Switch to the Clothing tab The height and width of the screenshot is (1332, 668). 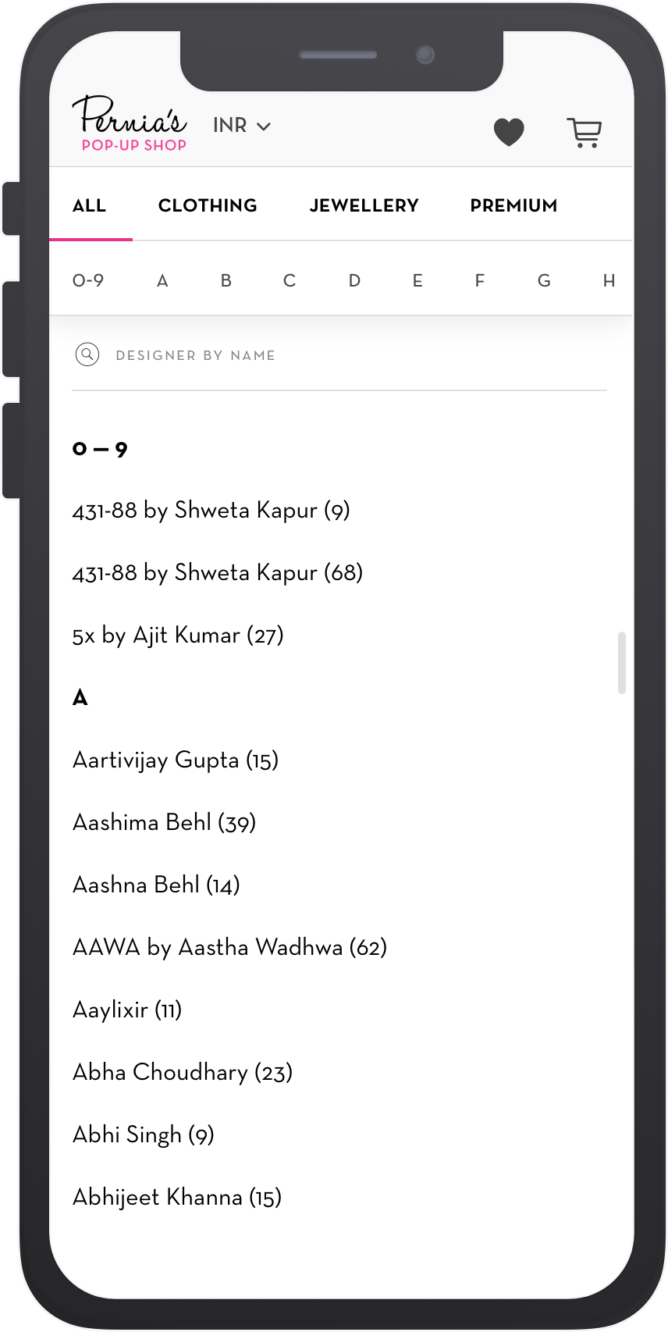tap(208, 205)
